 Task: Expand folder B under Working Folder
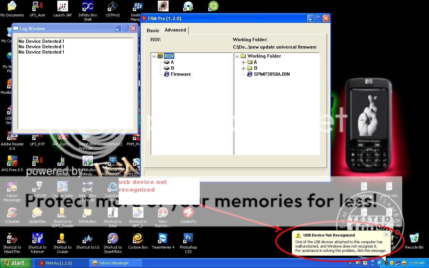click(x=243, y=68)
